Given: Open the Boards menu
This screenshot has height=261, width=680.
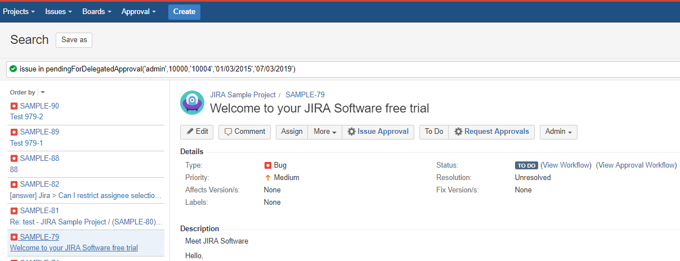Looking at the screenshot, I should tap(96, 11).
